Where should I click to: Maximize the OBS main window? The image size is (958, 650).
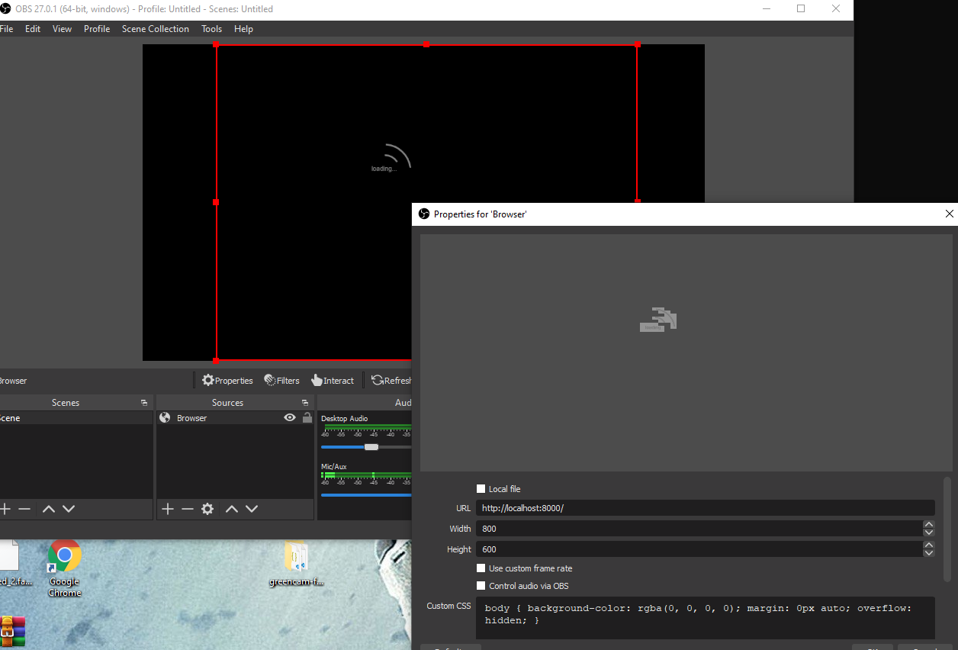(x=801, y=8)
